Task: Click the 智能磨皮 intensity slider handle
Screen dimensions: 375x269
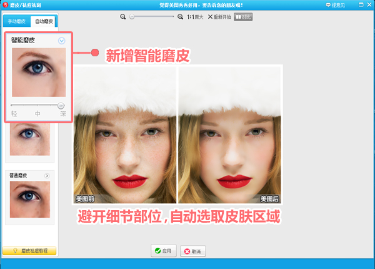Action: [x=61, y=105]
